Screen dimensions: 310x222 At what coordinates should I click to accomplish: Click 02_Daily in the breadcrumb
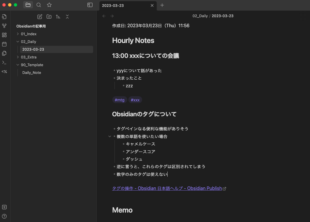click(200, 16)
